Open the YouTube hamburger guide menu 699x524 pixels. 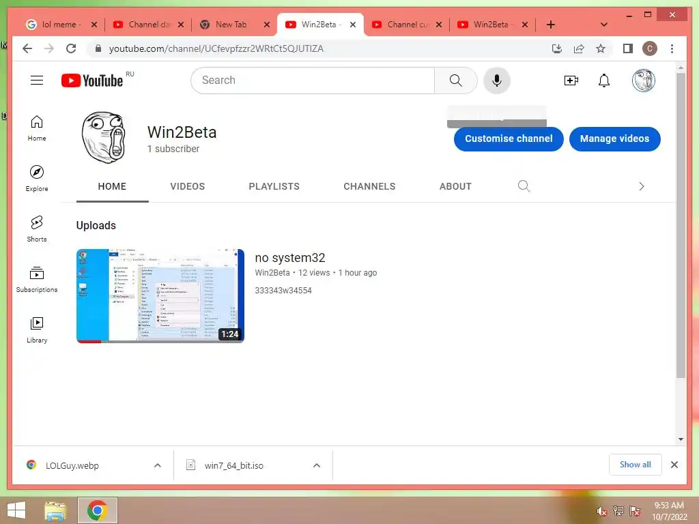[x=37, y=81]
